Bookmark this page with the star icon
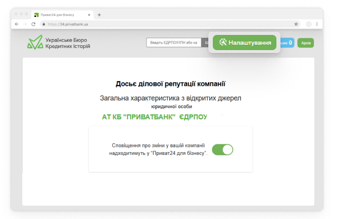The height and width of the screenshot is (219, 337). pos(296,24)
